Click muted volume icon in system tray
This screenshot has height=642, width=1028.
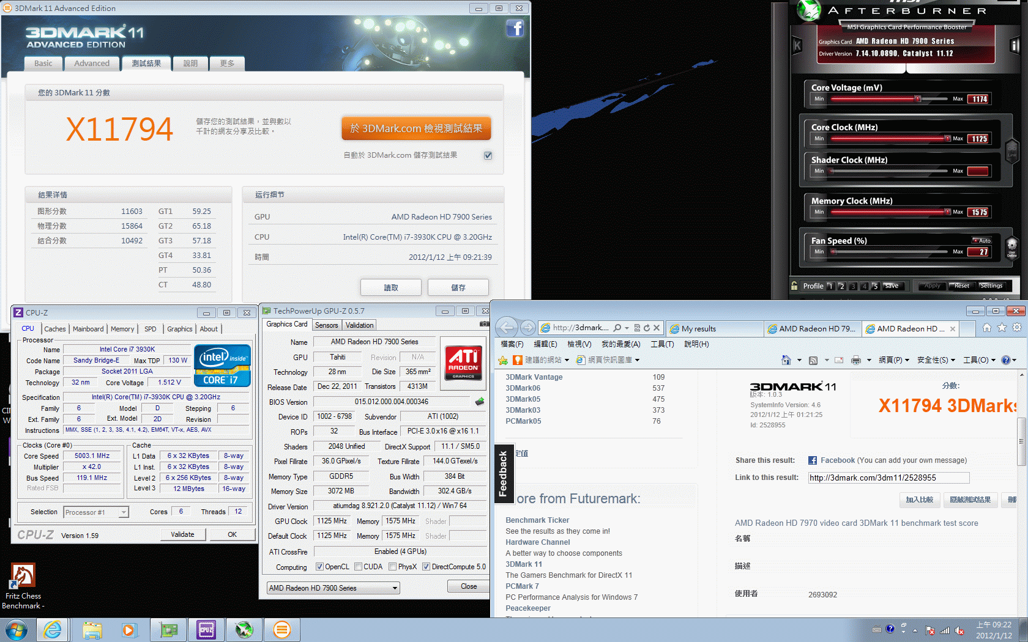coord(959,630)
